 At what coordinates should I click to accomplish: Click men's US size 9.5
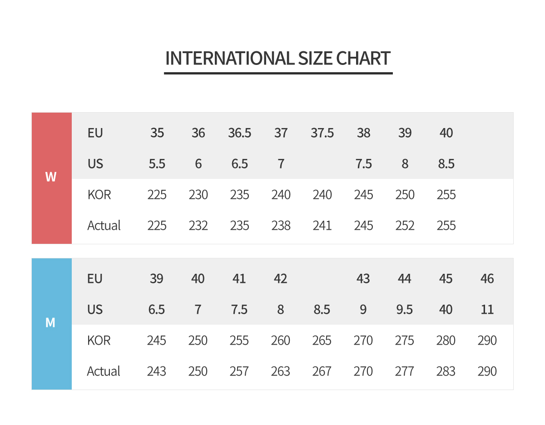(x=404, y=310)
